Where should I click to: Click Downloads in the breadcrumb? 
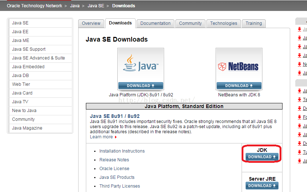124,6
